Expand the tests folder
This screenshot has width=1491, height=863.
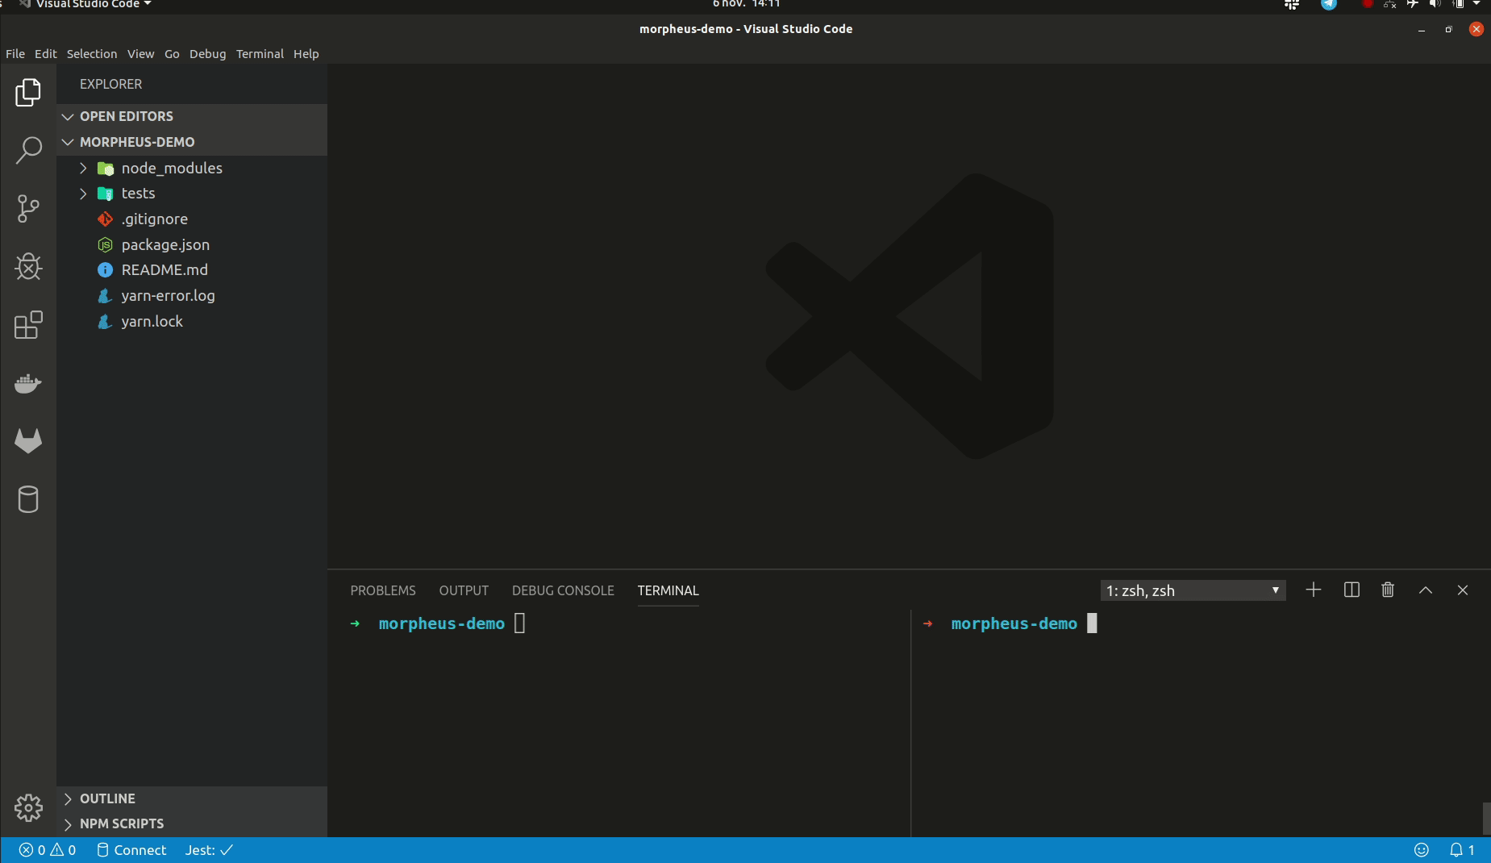pos(192,194)
